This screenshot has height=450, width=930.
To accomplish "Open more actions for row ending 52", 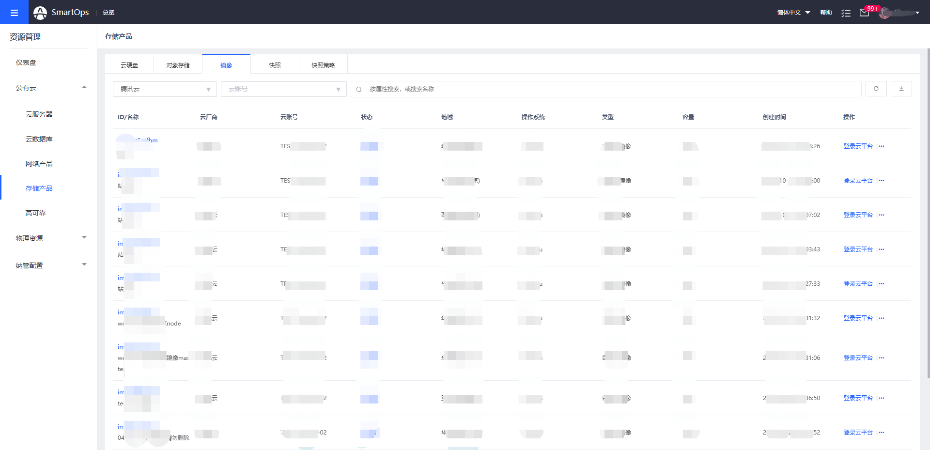I will [882, 433].
